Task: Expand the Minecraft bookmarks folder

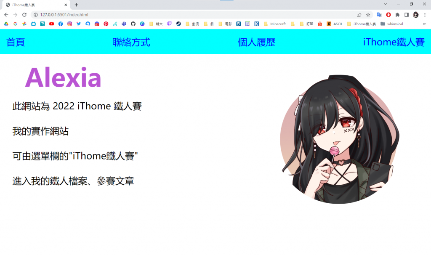Action: [274, 24]
